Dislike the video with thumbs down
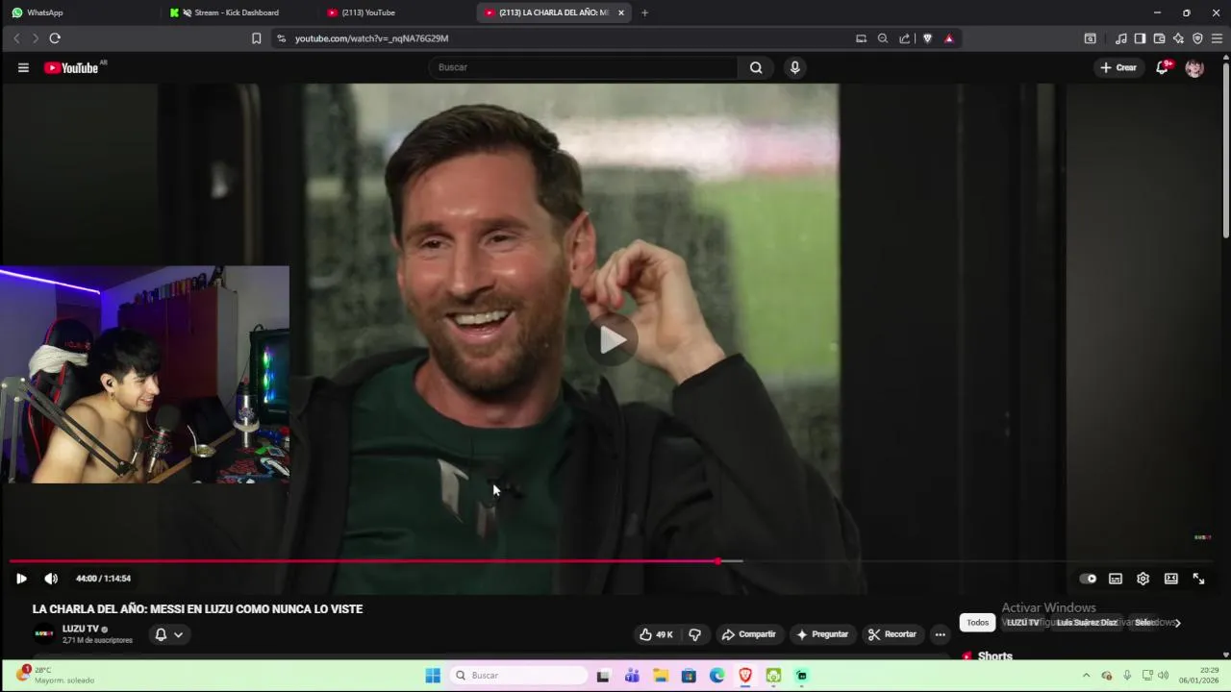Image resolution: width=1231 pixels, height=692 pixels. [694, 634]
